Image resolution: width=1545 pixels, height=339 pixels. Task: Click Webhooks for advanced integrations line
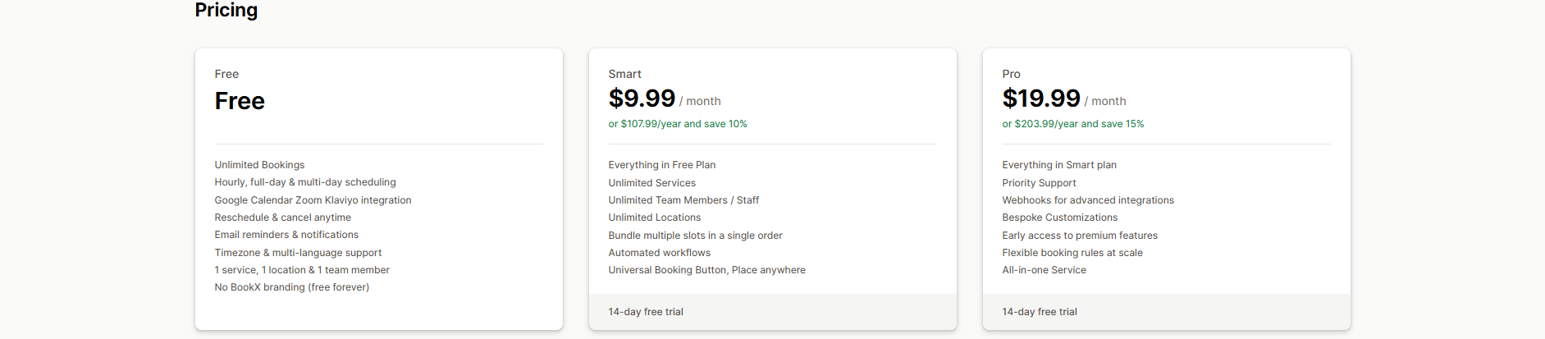[1087, 200]
